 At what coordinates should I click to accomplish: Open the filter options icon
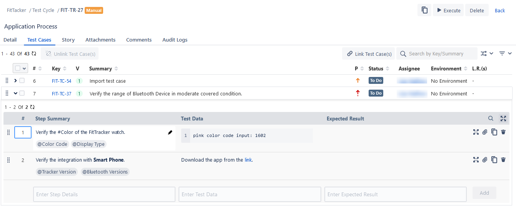(502, 53)
